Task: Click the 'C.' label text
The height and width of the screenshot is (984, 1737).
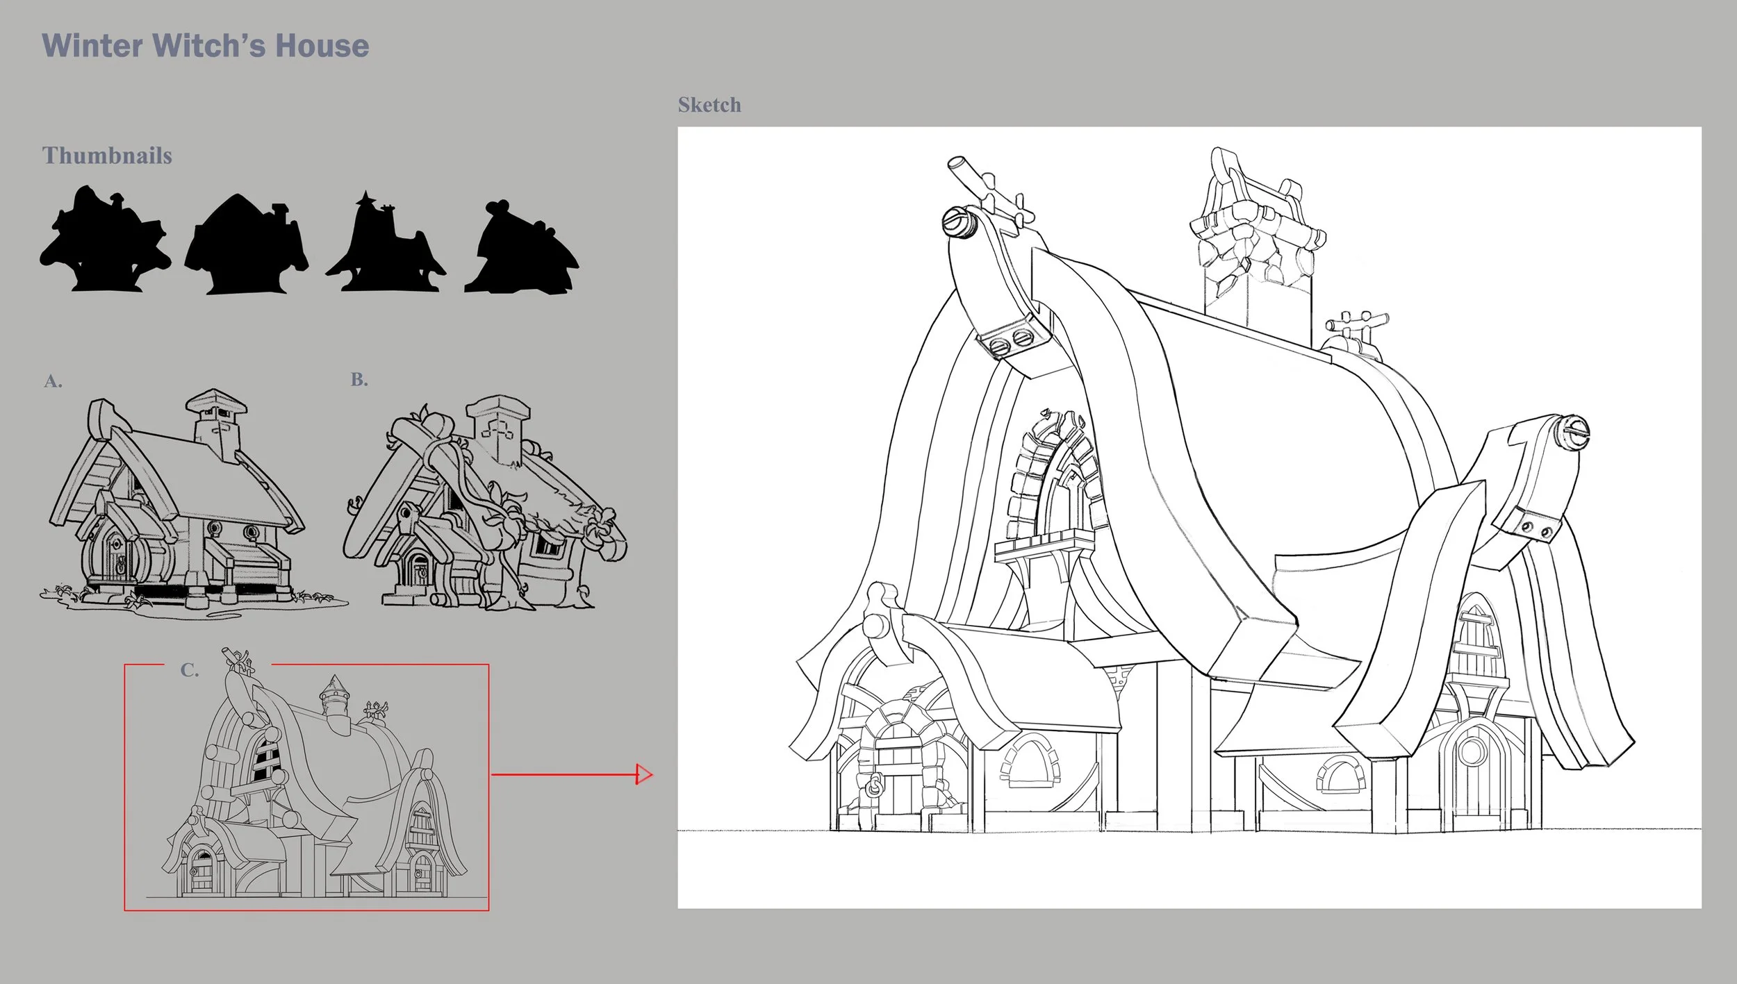Action: tap(190, 670)
